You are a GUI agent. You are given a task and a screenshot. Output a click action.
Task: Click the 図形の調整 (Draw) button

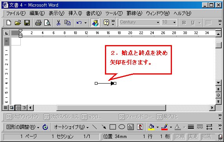(23, 127)
